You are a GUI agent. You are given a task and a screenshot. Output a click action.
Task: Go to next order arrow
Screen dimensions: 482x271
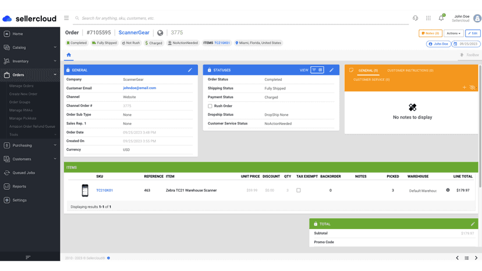point(476,258)
